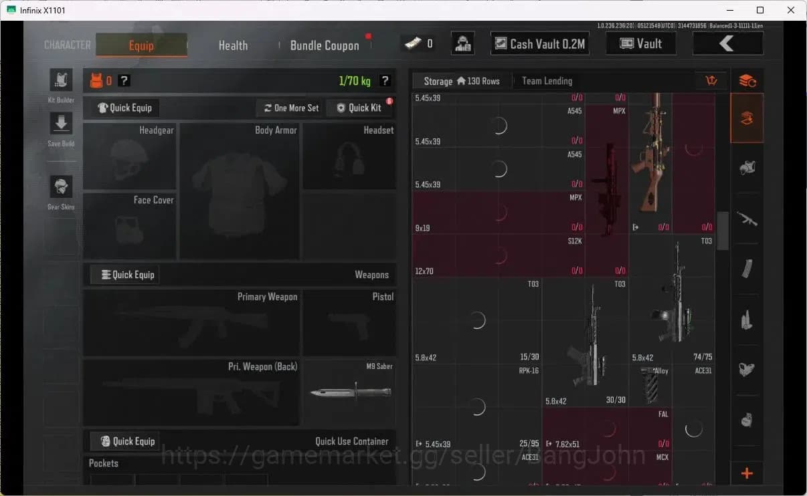The image size is (807, 496).
Task: Filter storage by armor vest category
Action: pyautogui.click(x=747, y=168)
